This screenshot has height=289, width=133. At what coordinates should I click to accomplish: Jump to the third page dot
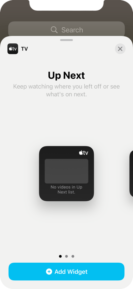(73, 256)
